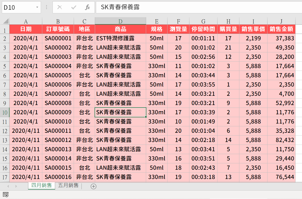Click header cell 銷售單價
Image resolution: width=302 pixels, height=199 pixels.
click(x=253, y=29)
